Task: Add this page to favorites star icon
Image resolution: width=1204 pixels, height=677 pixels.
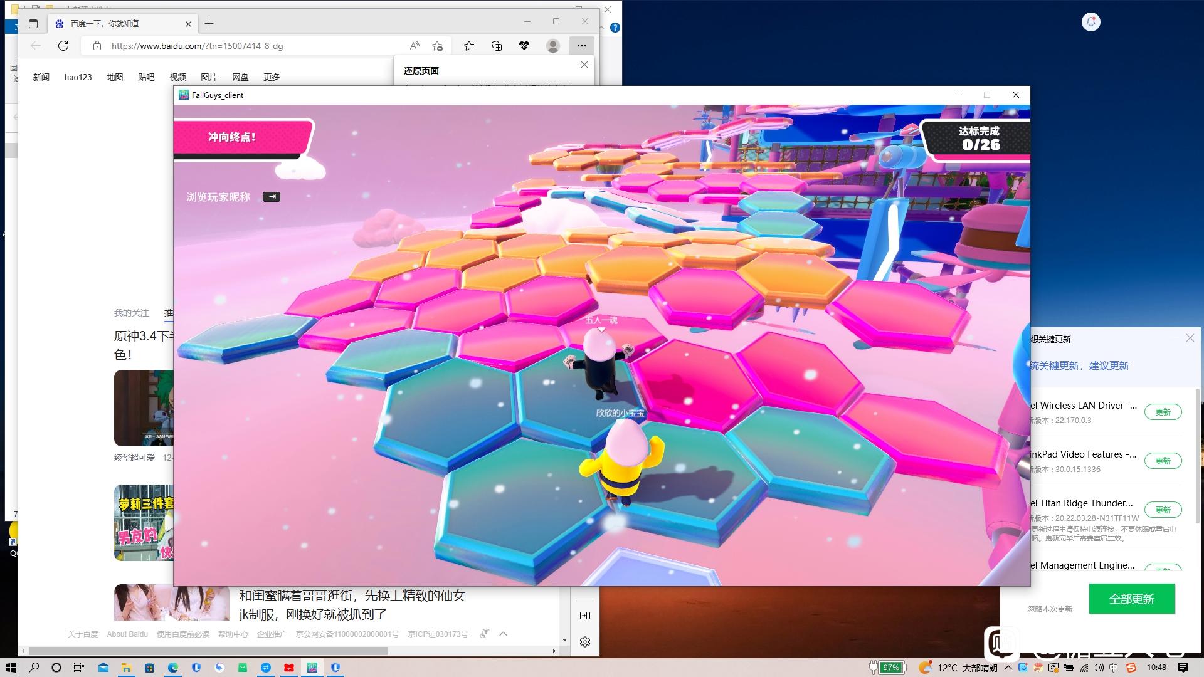Action: (x=438, y=46)
